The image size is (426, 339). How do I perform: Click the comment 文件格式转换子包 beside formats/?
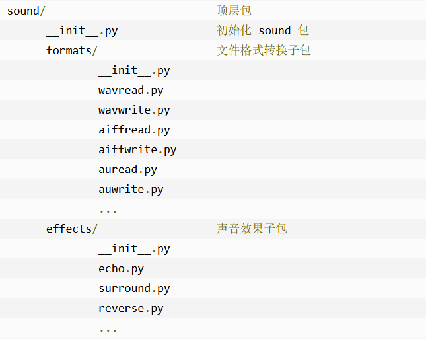click(264, 50)
